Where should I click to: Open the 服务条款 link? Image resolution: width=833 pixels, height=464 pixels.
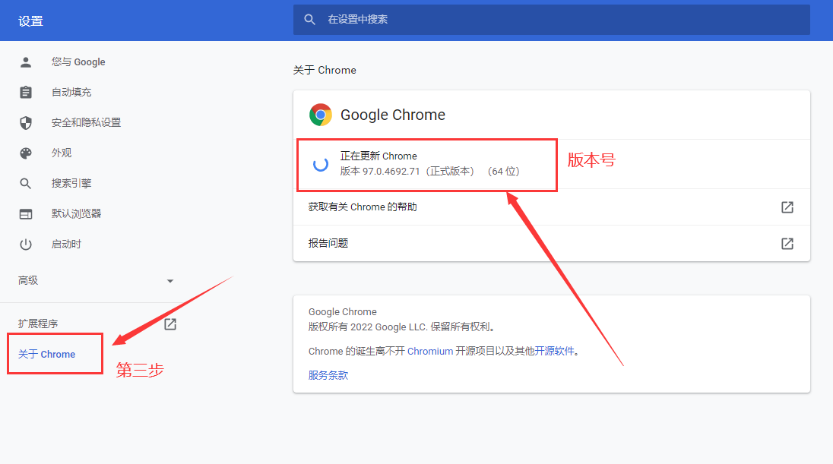[x=328, y=375]
